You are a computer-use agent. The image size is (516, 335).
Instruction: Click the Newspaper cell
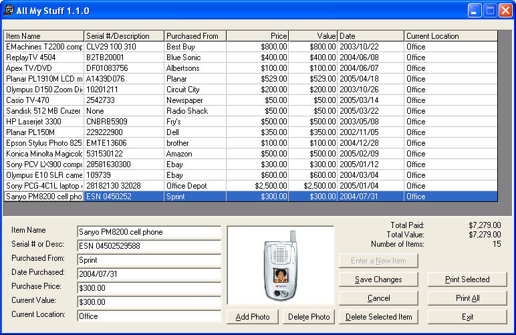pyautogui.click(x=195, y=100)
